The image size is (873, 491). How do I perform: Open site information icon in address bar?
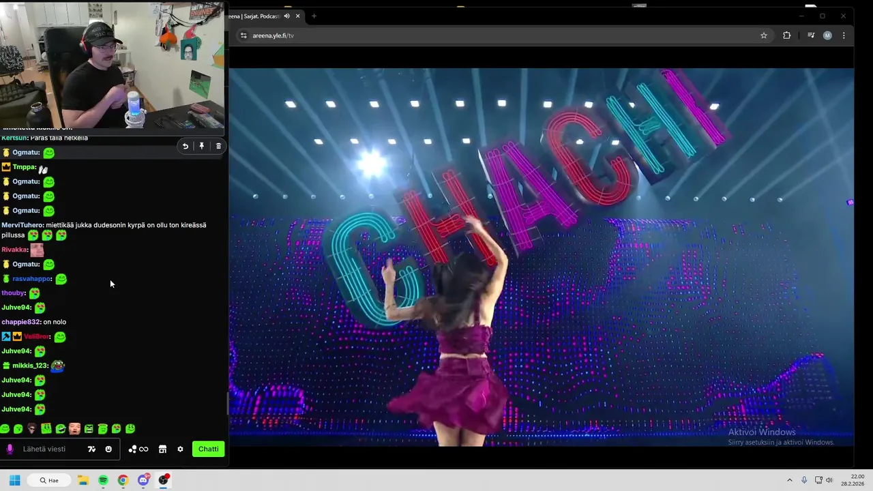[x=243, y=35]
